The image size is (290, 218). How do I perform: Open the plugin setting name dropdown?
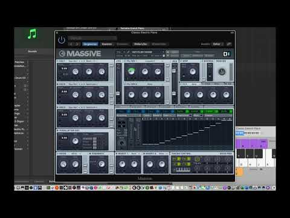[x=92, y=38]
